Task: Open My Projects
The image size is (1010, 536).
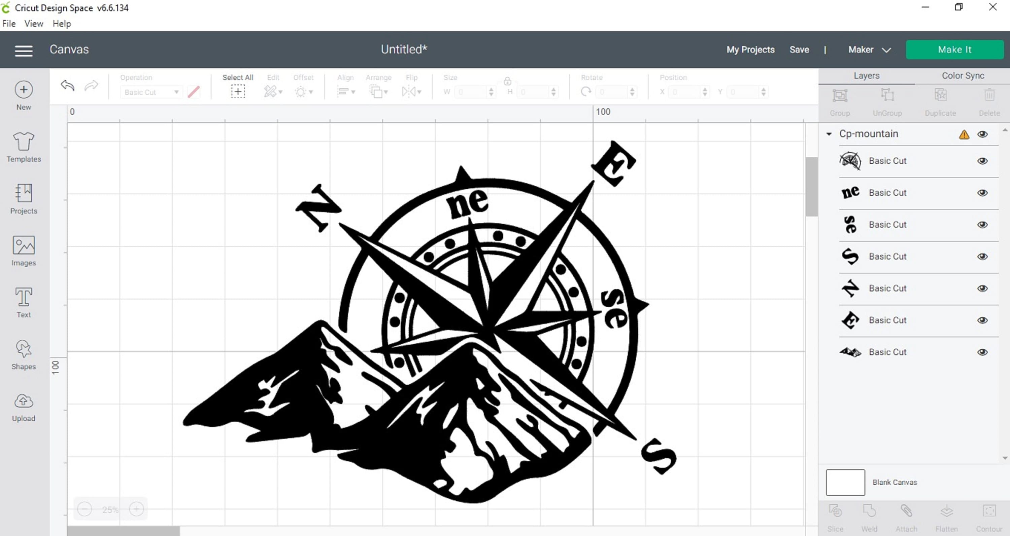Action: [750, 49]
